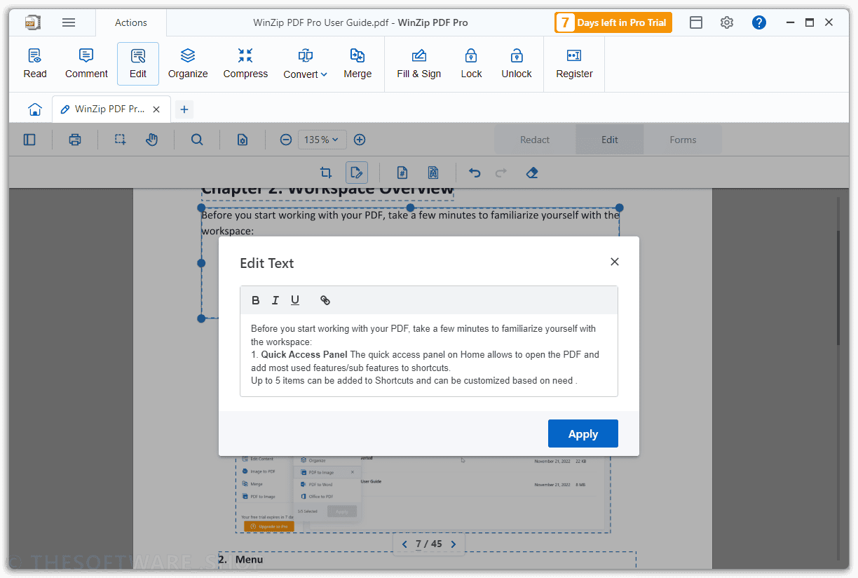The width and height of the screenshot is (858, 578).
Task: Open the text recognition page icon
Action: pos(433,173)
